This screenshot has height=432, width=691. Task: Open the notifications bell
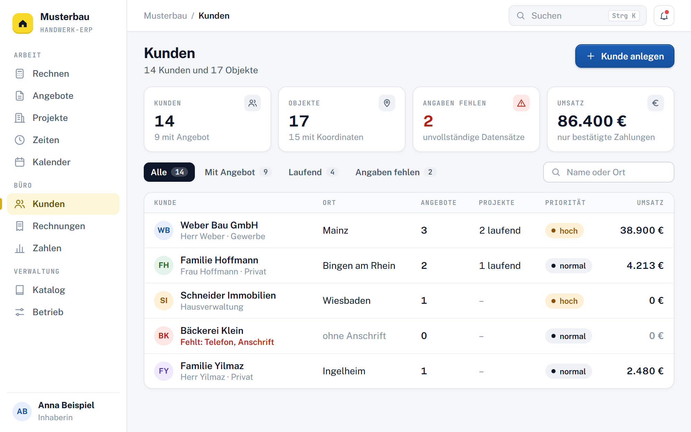pyautogui.click(x=664, y=16)
